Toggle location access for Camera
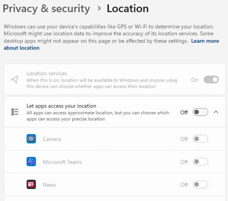 [x=200, y=139]
